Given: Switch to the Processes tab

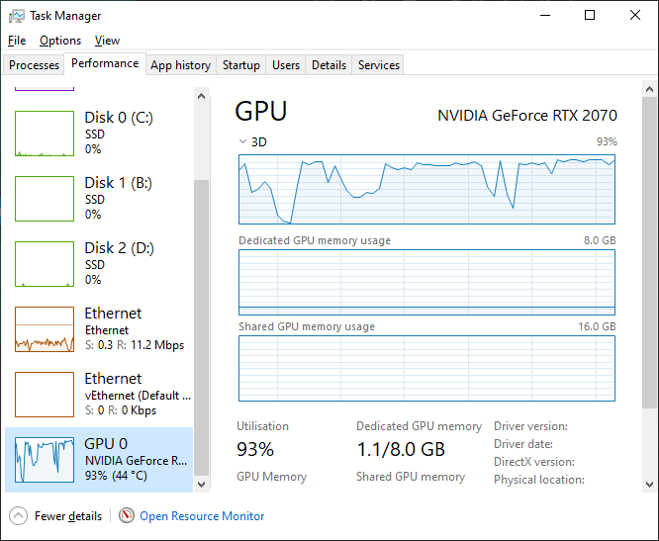Looking at the screenshot, I should (x=35, y=65).
